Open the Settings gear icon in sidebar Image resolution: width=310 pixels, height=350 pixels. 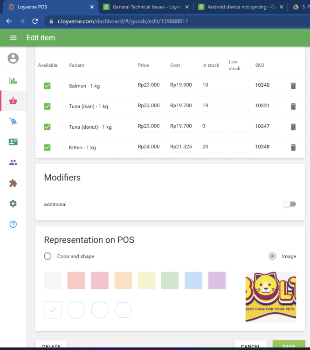[x=13, y=203]
